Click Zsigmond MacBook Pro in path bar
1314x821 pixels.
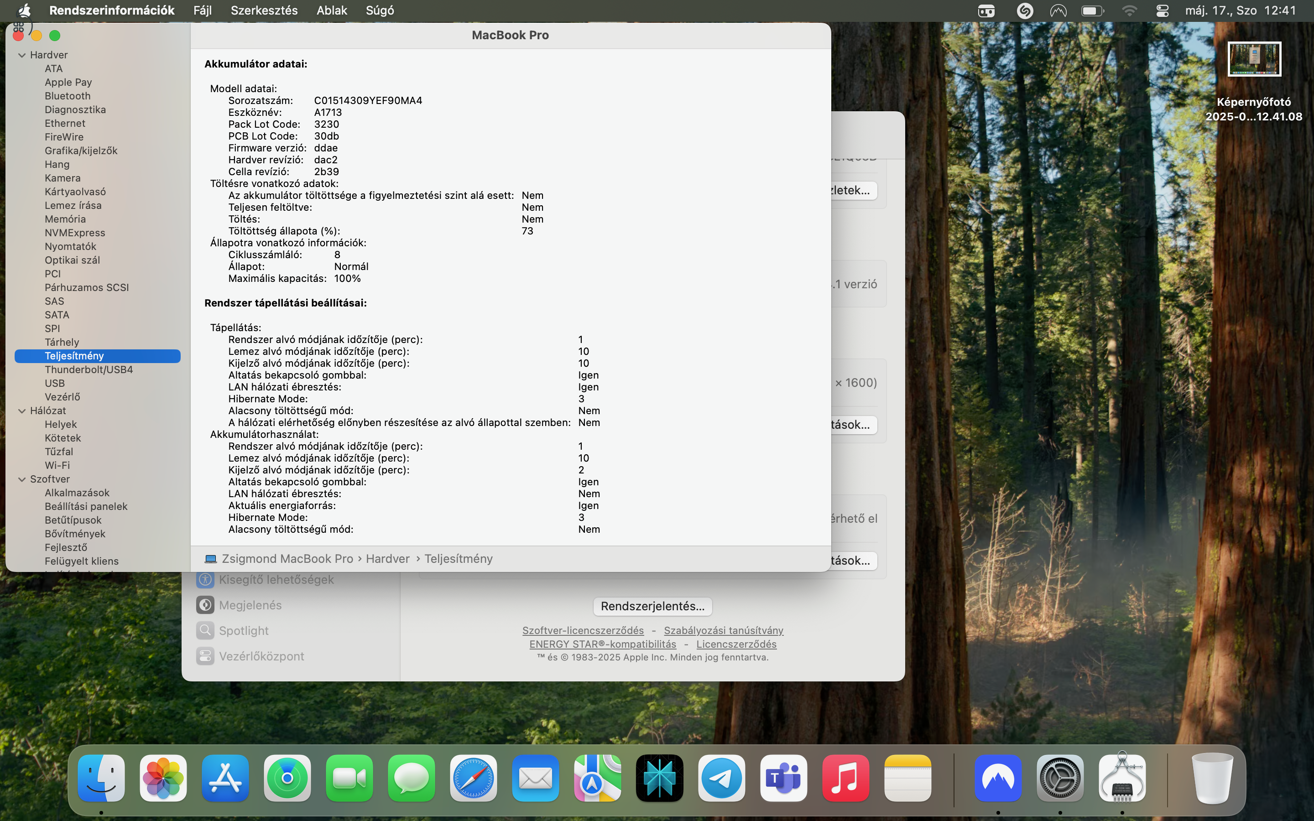(x=287, y=559)
